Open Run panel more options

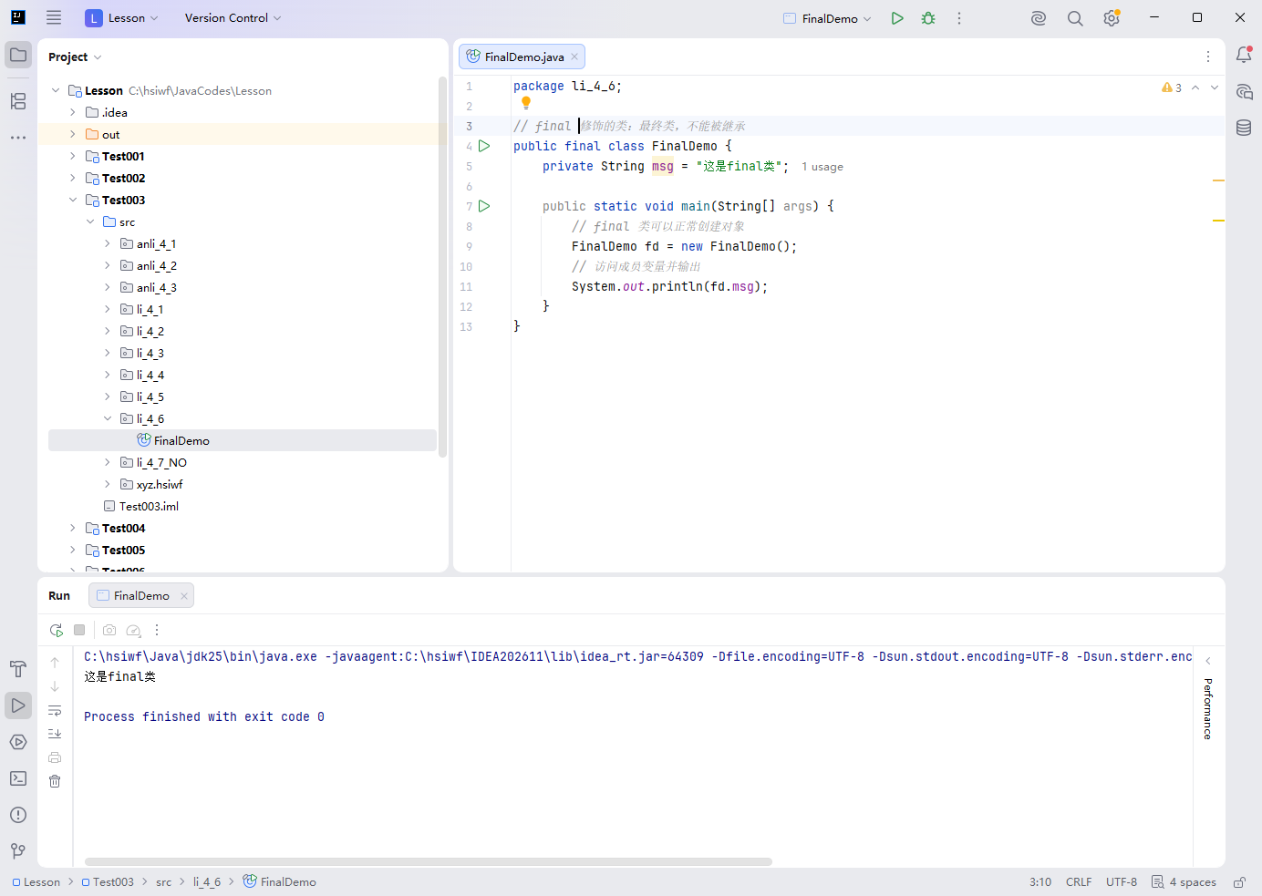tap(157, 630)
